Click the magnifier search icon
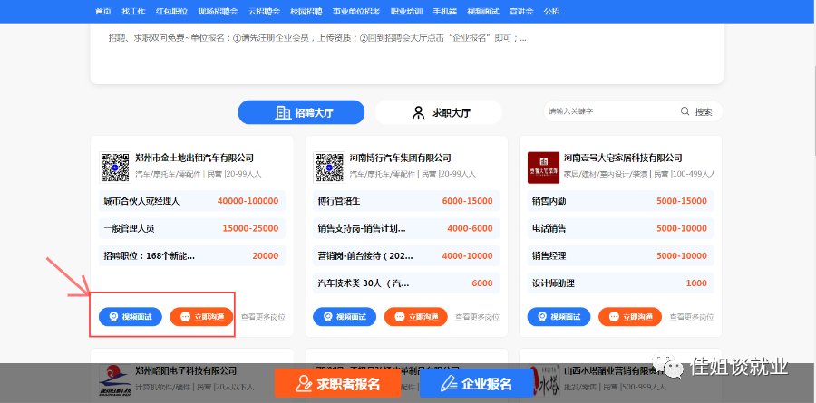Viewport: 816px width, 403px height. [685, 111]
